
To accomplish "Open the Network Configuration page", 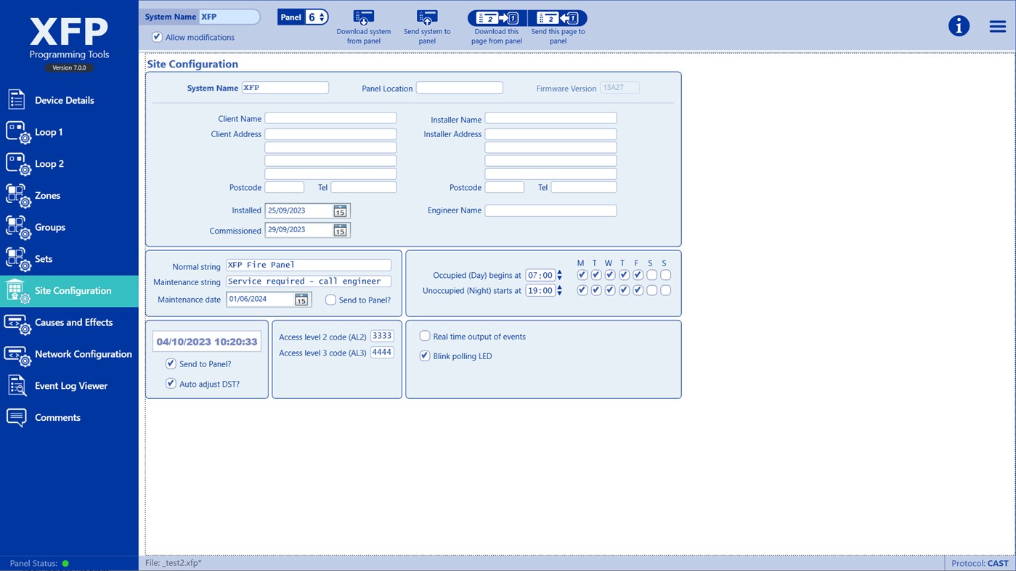I will pyautogui.click(x=82, y=354).
